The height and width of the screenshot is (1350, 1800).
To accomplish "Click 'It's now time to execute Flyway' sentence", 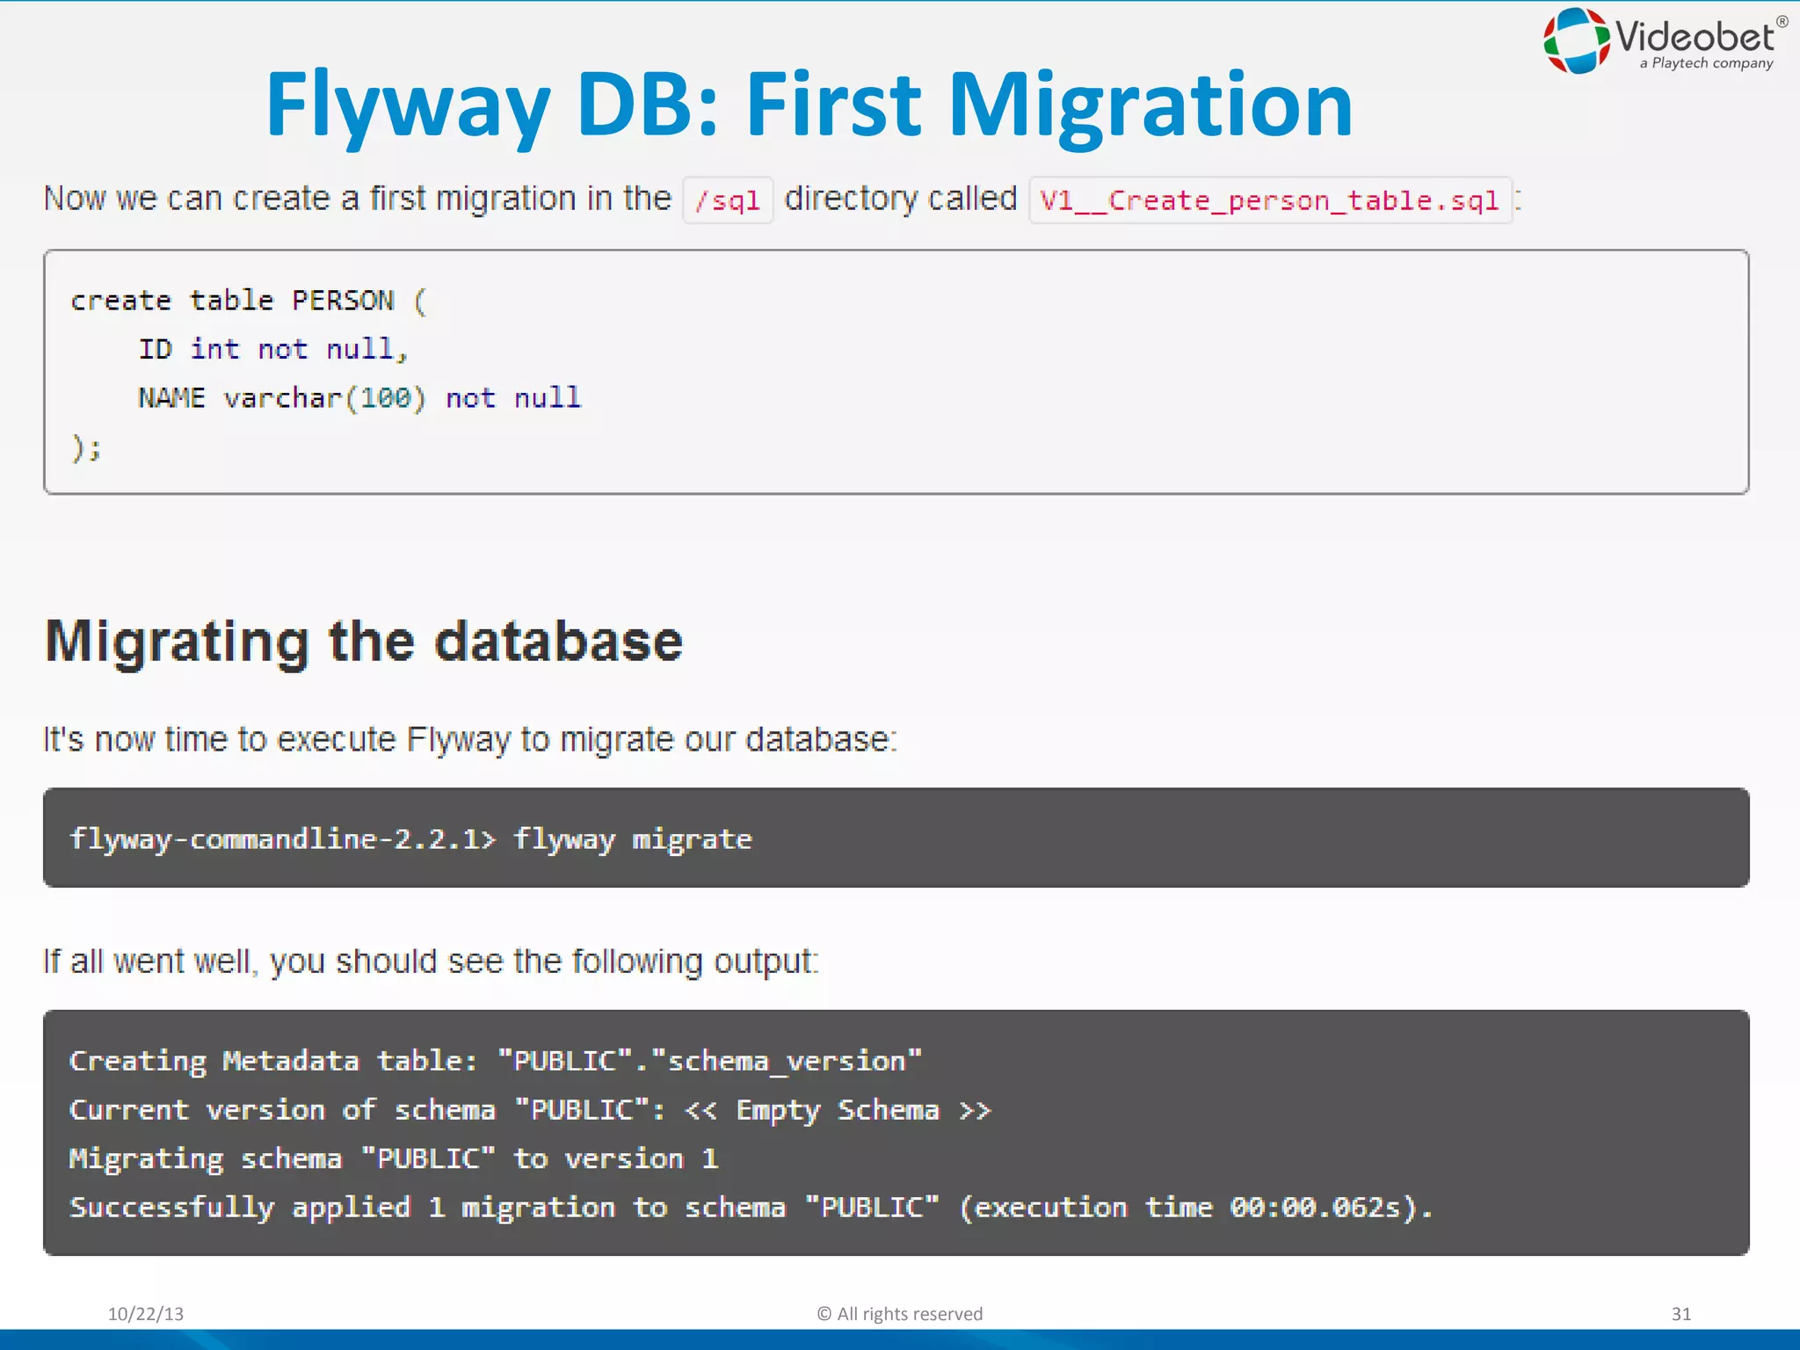I will click(471, 740).
